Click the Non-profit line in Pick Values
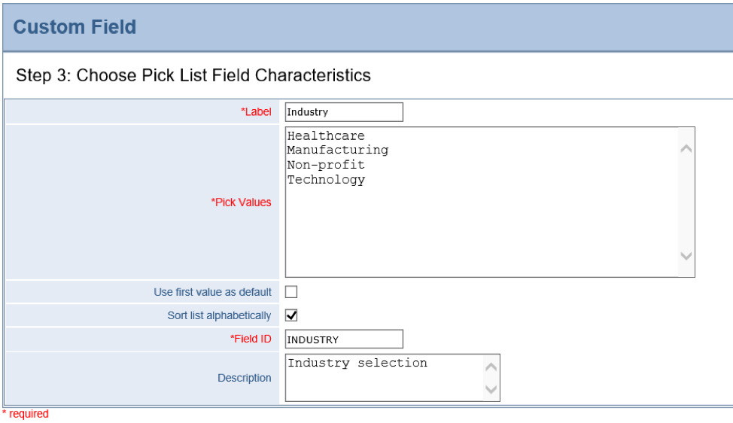 tap(326, 165)
